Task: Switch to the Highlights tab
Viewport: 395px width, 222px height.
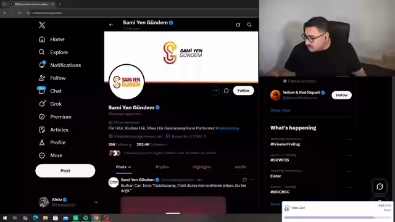Action: coord(202,167)
